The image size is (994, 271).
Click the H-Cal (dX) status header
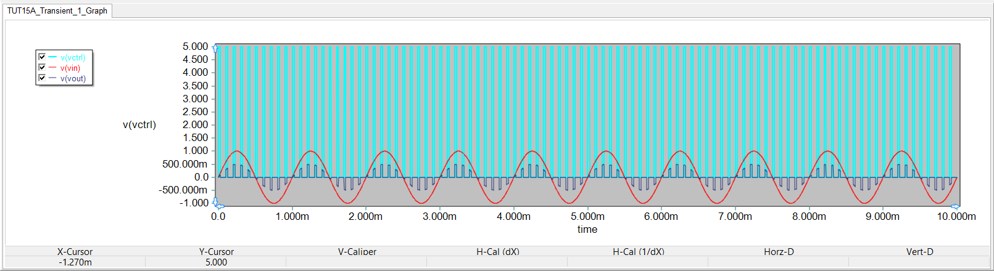497,251
